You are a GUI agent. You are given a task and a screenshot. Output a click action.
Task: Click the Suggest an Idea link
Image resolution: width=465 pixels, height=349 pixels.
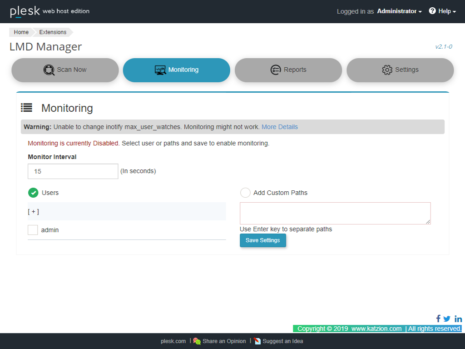(x=283, y=341)
